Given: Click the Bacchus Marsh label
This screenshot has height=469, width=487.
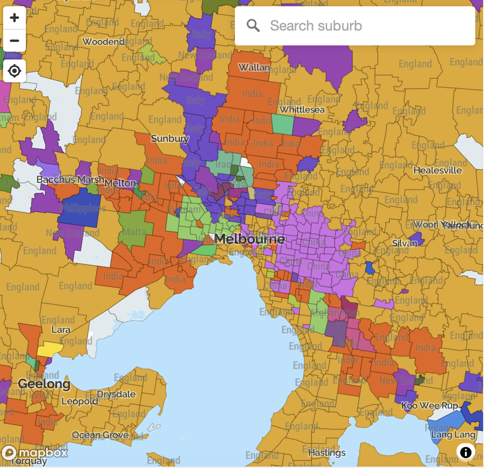Looking at the screenshot, I should (70, 179).
